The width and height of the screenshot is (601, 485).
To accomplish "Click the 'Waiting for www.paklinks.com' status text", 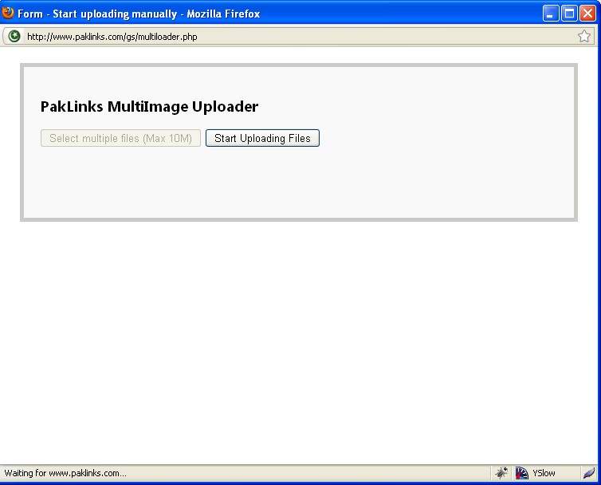I will pyautogui.click(x=65, y=473).
